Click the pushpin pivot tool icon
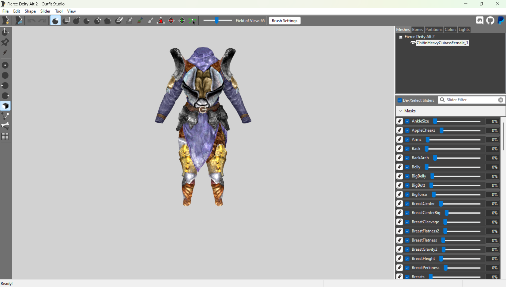 click(x=5, y=42)
